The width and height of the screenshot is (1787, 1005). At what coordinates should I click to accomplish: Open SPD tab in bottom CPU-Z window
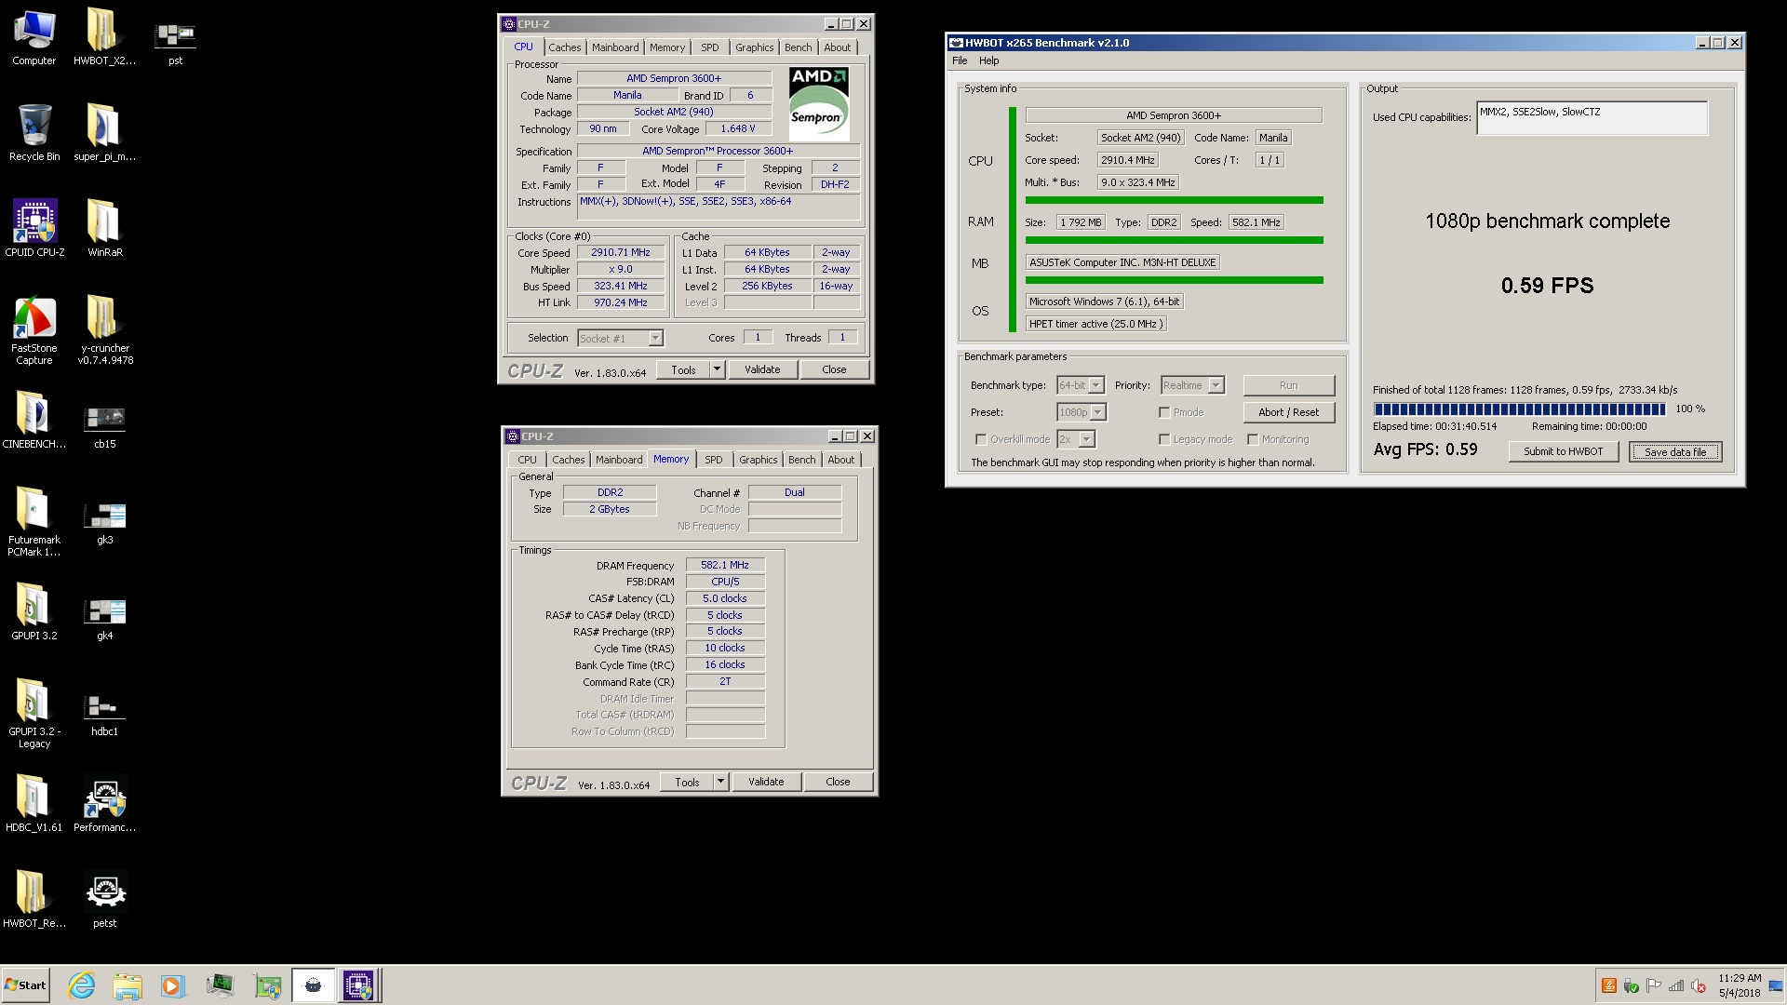[x=714, y=460]
